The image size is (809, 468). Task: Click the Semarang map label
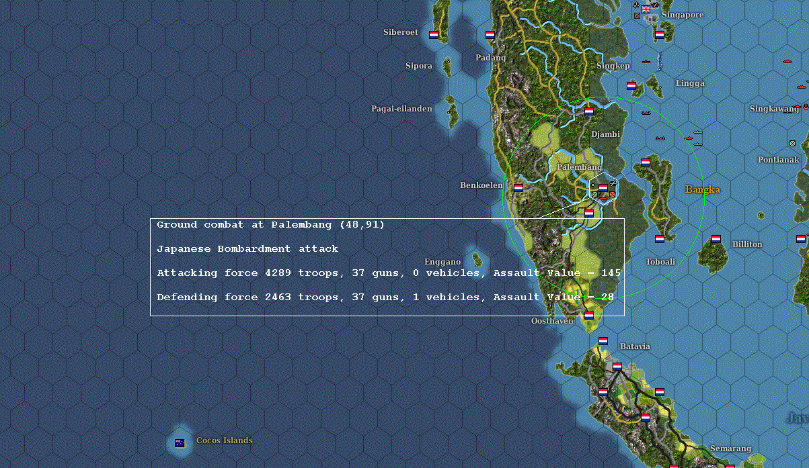click(x=730, y=449)
